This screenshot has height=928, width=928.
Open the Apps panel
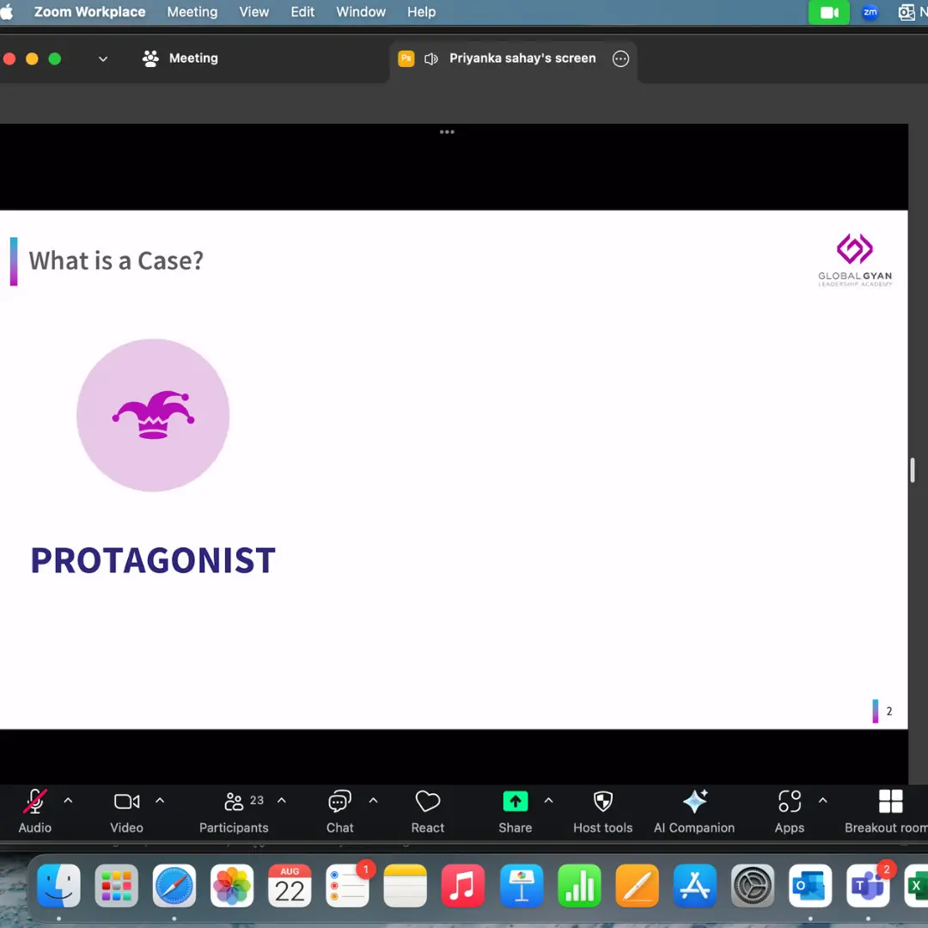[x=789, y=810]
